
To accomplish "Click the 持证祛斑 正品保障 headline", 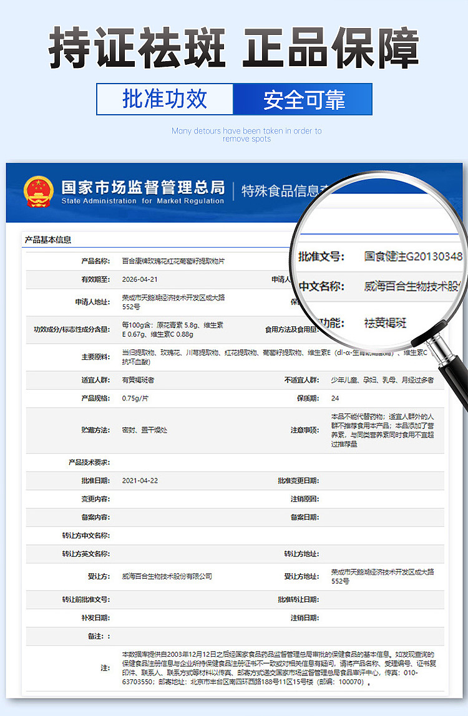I will (233, 47).
